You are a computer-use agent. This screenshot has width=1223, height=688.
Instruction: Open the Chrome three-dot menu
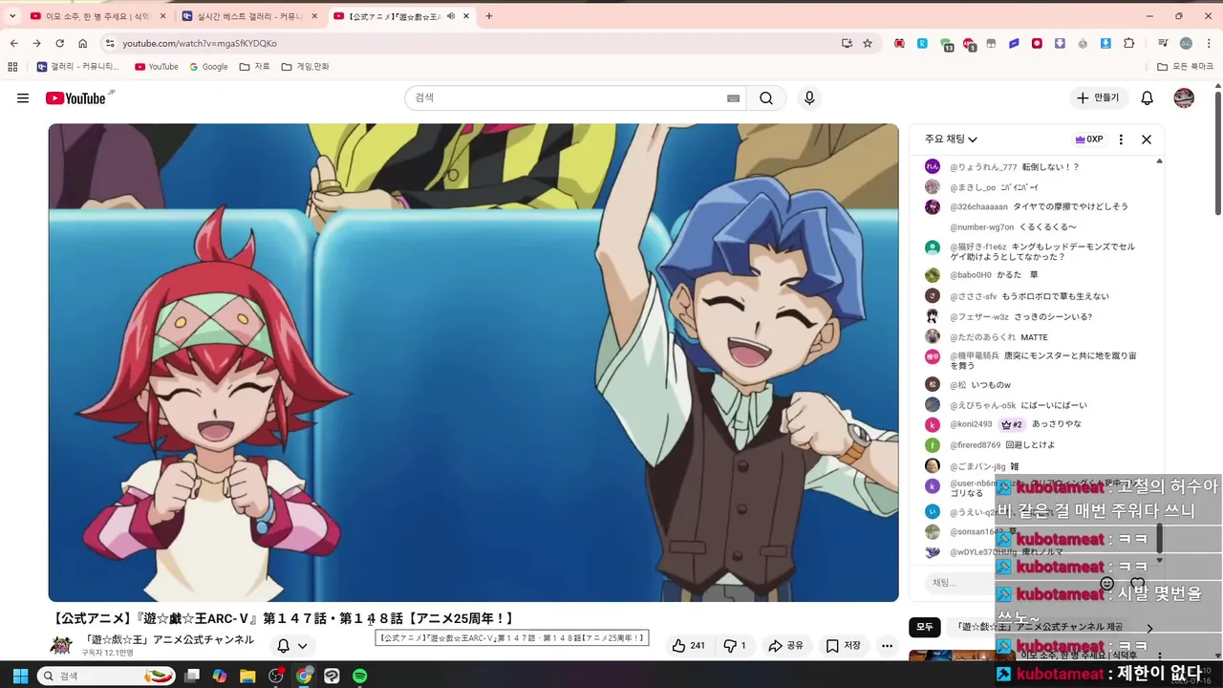[1209, 43]
